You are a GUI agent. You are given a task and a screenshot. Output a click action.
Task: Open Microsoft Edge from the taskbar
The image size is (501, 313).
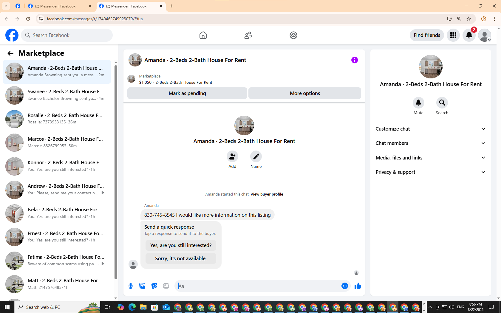pos(132,307)
